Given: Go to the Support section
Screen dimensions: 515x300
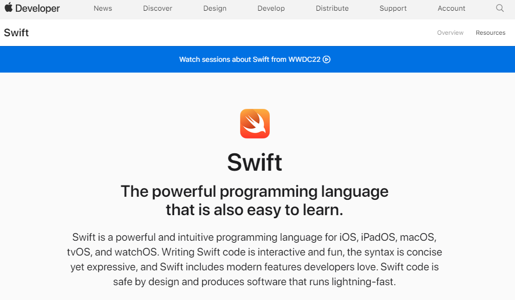Looking at the screenshot, I should tap(393, 9).
